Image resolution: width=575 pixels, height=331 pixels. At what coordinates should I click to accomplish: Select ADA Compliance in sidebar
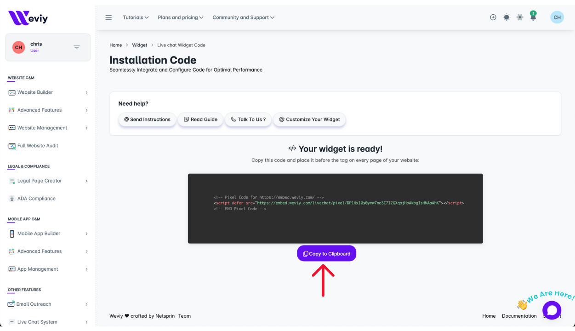[36, 199]
